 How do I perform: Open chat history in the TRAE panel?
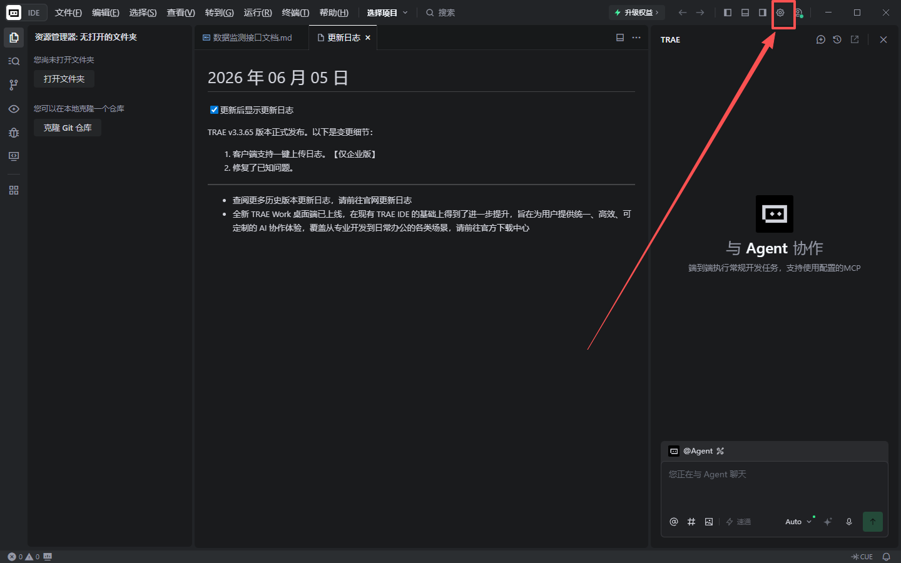837,39
